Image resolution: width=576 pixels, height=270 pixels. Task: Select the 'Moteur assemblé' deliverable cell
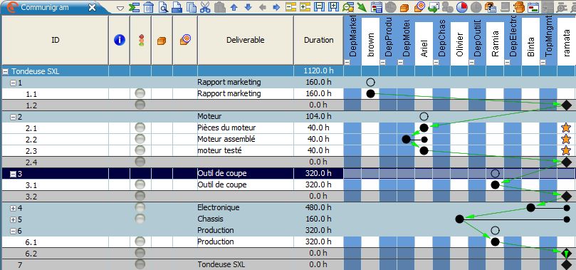pyautogui.click(x=246, y=139)
